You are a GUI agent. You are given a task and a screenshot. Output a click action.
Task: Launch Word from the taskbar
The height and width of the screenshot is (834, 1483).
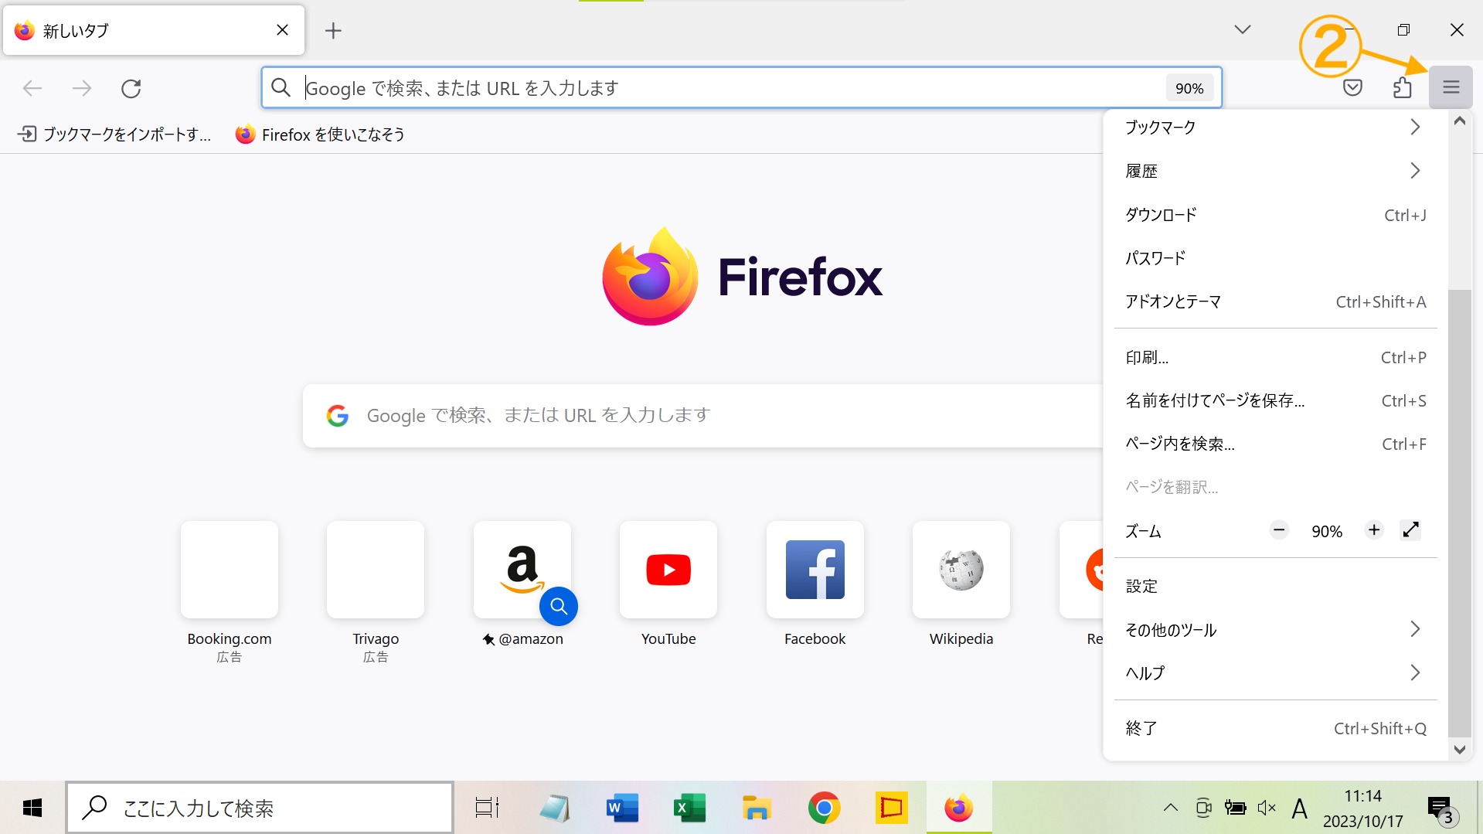point(622,808)
